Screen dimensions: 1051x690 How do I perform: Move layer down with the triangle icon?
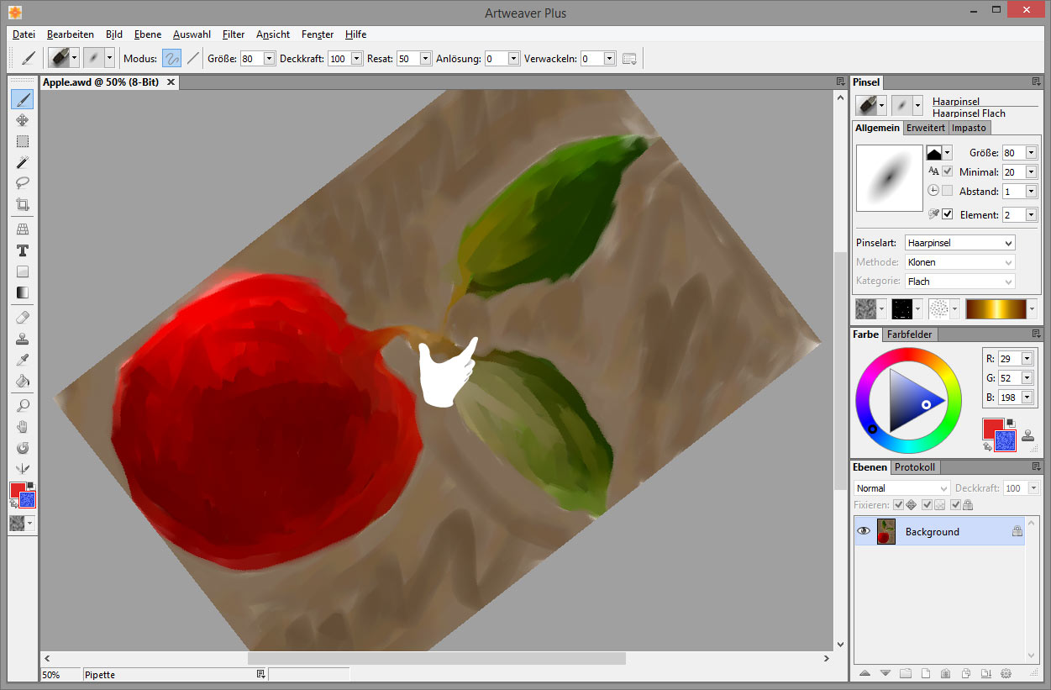pyautogui.click(x=885, y=673)
